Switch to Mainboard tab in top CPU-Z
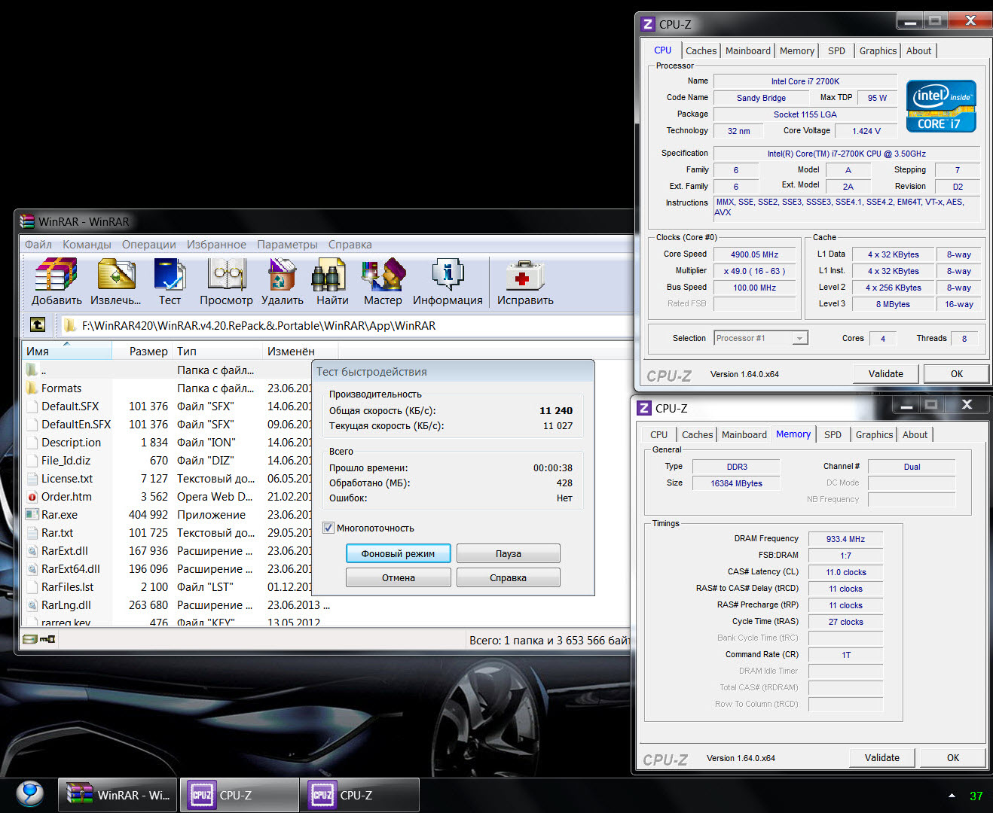Viewport: 993px width, 813px height. point(748,50)
